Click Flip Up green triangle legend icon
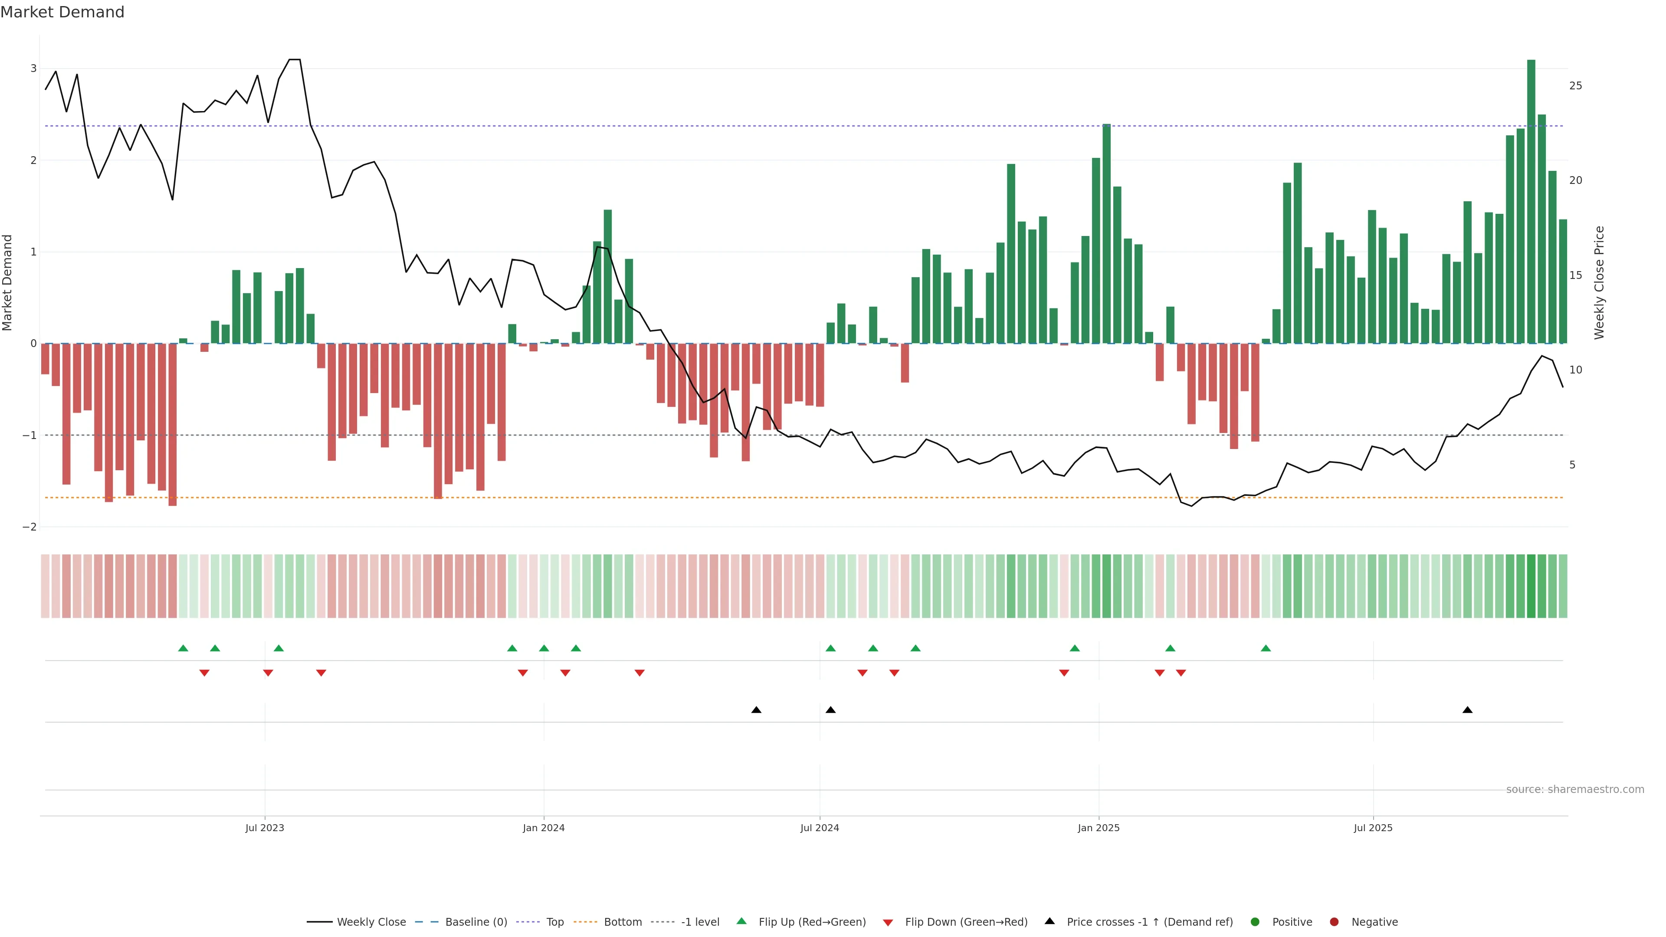Viewport: 1666px width, 937px height. 742,921
